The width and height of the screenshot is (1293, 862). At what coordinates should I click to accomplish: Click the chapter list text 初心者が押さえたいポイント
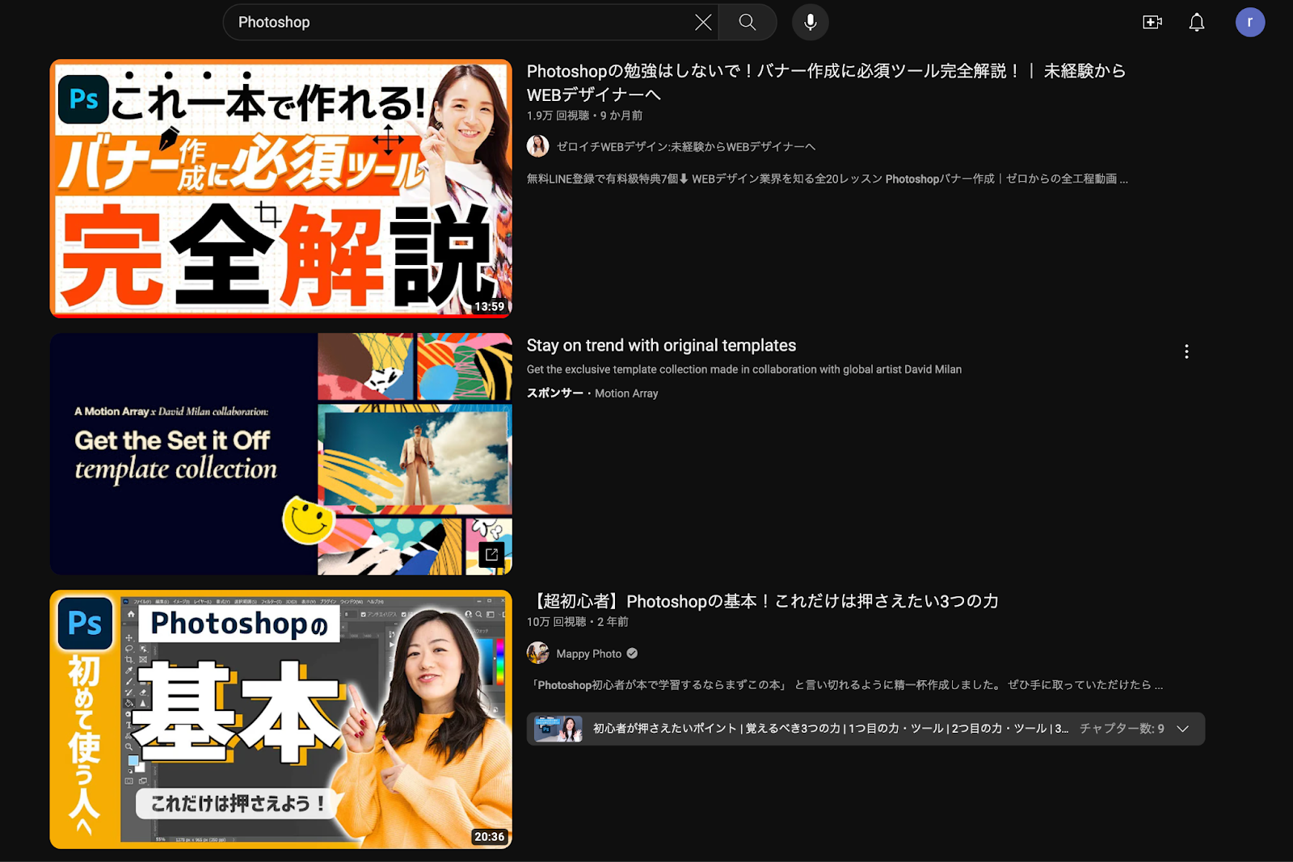[831, 729]
